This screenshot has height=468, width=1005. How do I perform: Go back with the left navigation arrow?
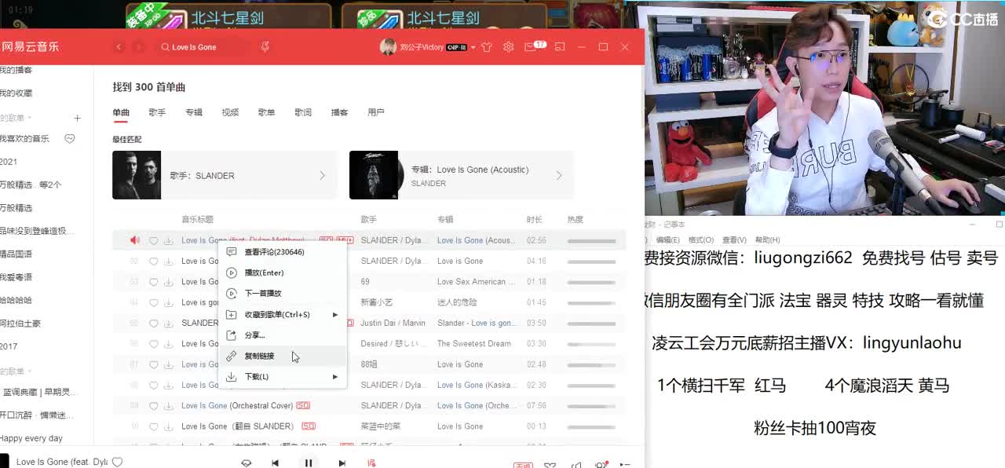point(119,47)
